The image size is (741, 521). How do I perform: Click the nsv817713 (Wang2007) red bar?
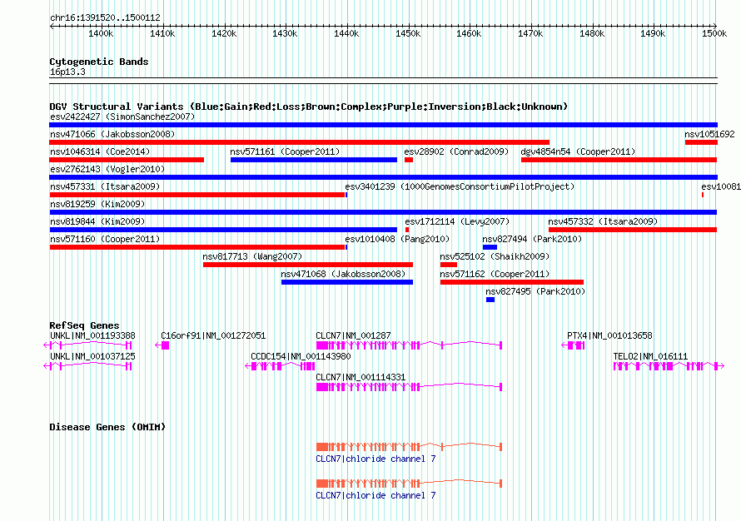pyautogui.click(x=308, y=265)
